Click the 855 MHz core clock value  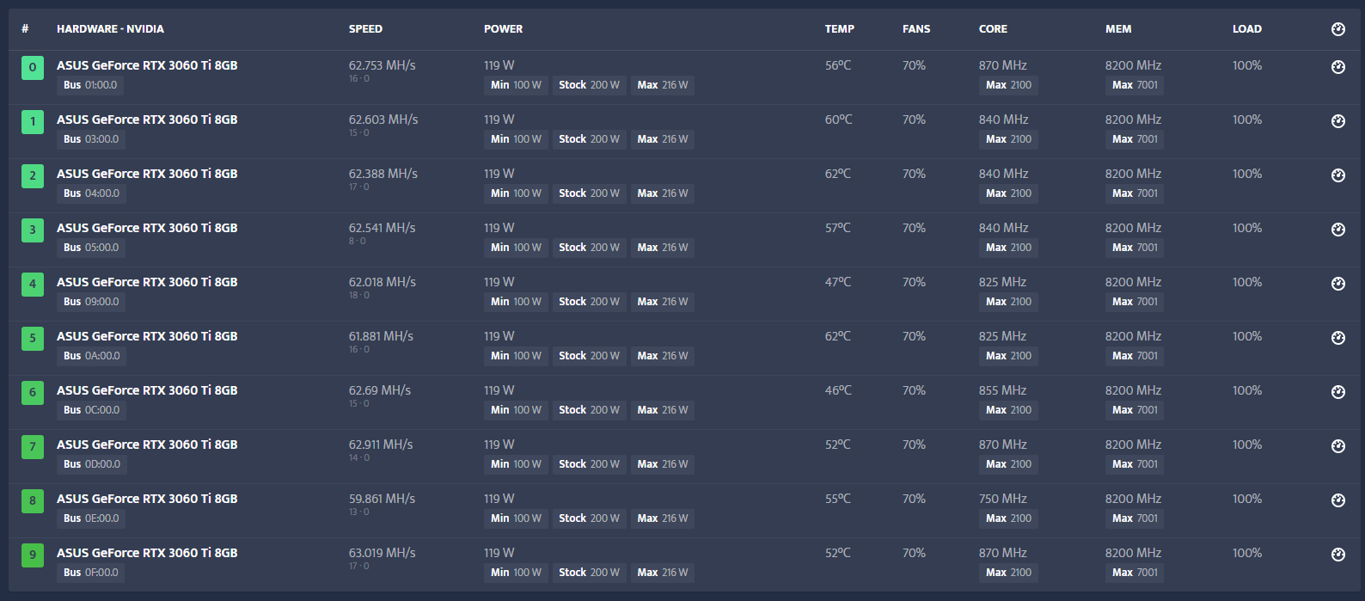pyautogui.click(x=1003, y=390)
